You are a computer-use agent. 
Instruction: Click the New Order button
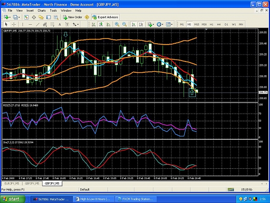(73, 17)
